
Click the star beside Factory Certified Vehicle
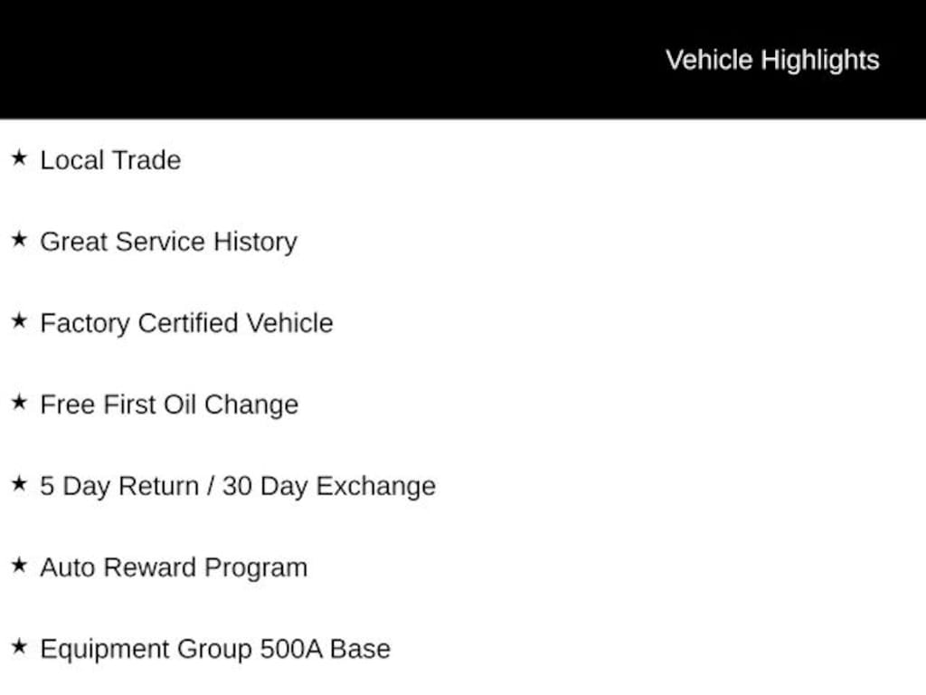[19, 321]
